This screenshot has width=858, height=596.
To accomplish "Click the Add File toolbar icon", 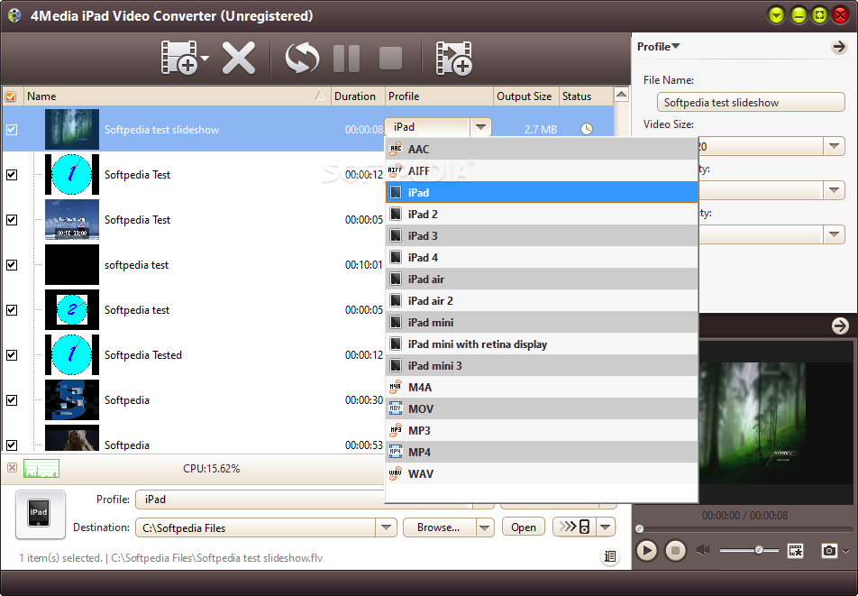I will [x=178, y=58].
